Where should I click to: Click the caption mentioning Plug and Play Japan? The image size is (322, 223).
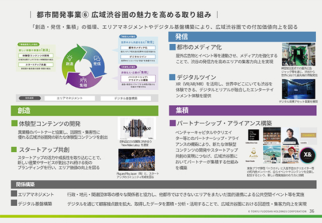click(x=137, y=175)
